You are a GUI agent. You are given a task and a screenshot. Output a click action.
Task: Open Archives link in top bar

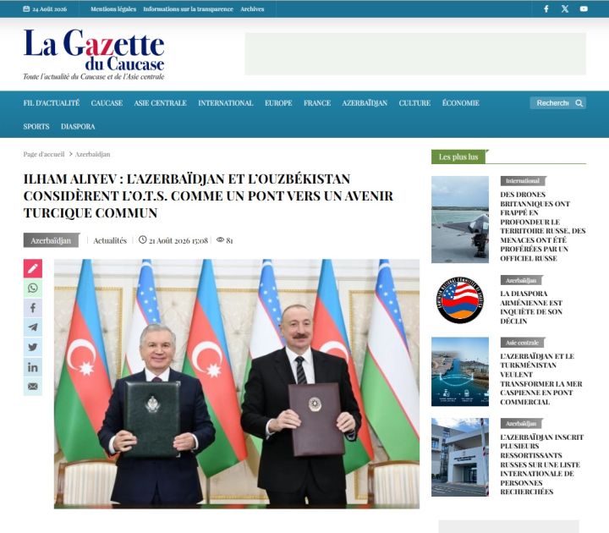tap(252, 9)
